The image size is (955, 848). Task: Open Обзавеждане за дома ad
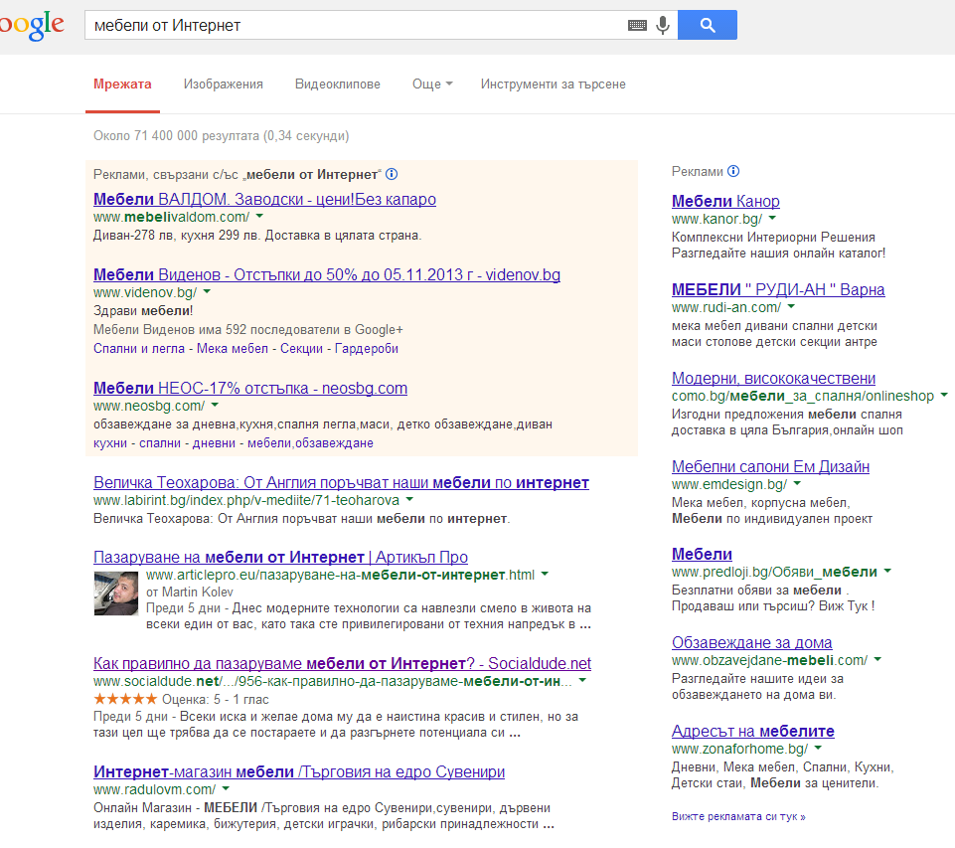click(x=751, y=642)
